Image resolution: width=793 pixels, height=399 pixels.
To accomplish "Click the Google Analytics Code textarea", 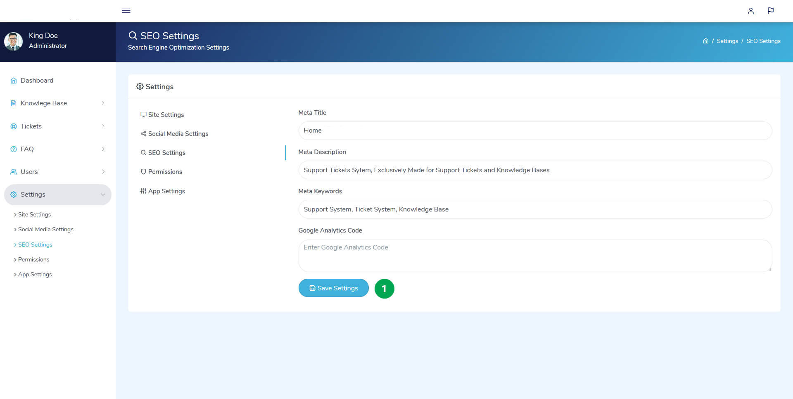I will (x=535, y=256).
